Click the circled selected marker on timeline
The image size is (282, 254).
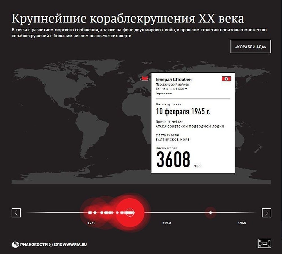(x=129, y=213)
